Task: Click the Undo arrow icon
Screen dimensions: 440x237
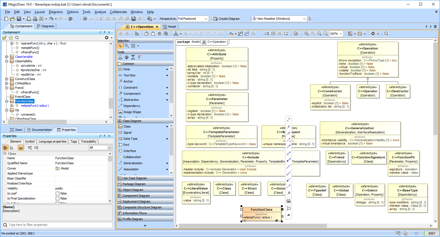Action: coord(51,19)
